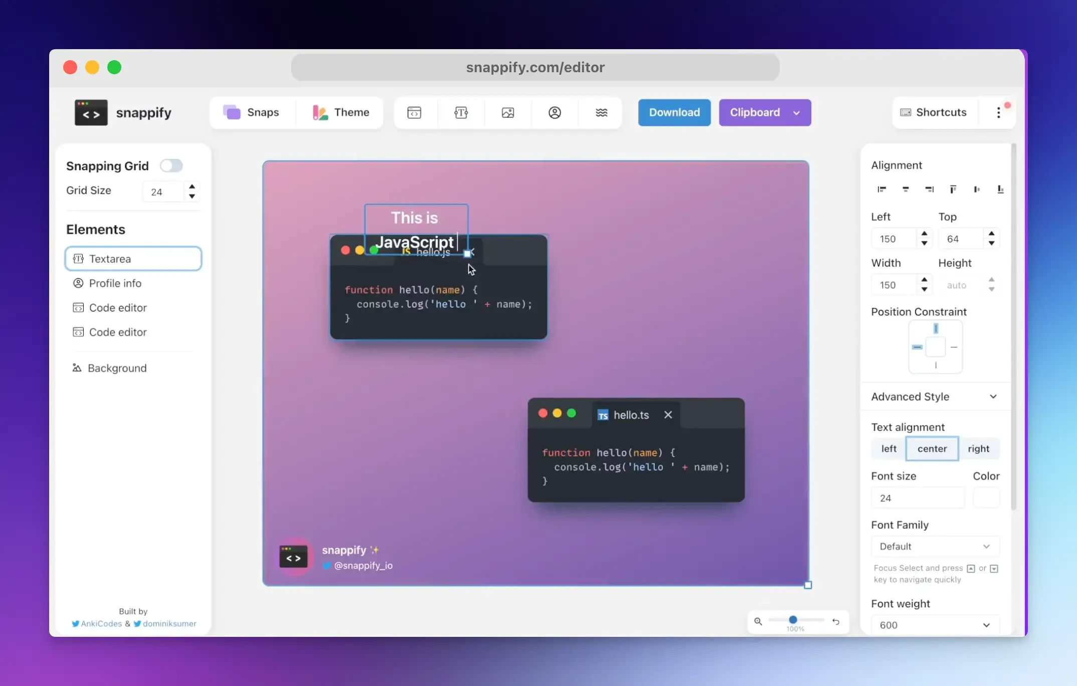Open the three-dot more options menu
Screen dimensions: 1077x686
click(x=998, y=112)
